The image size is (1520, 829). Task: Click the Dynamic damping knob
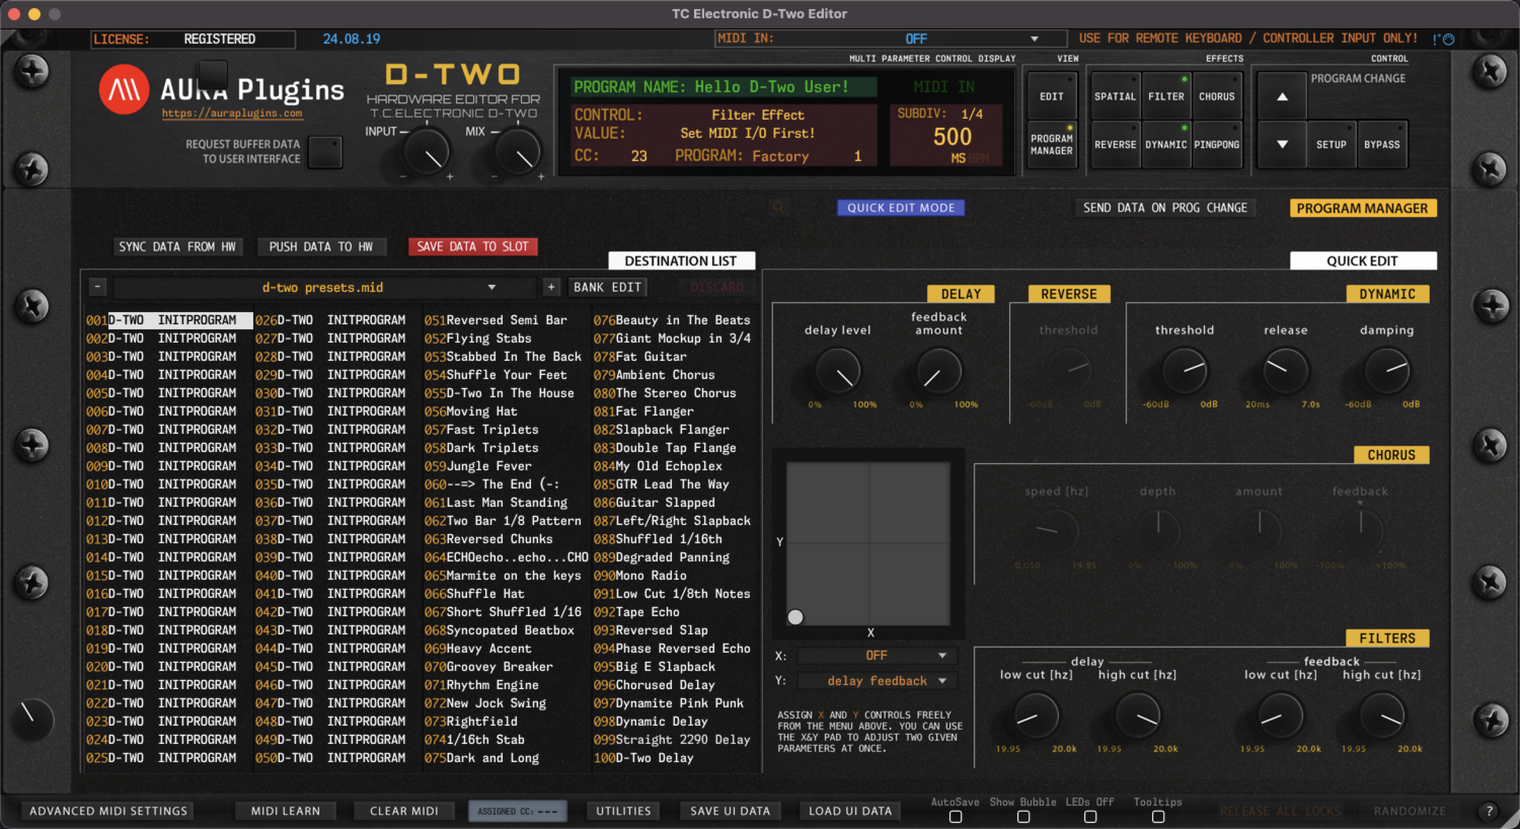tap(1387, 372)
